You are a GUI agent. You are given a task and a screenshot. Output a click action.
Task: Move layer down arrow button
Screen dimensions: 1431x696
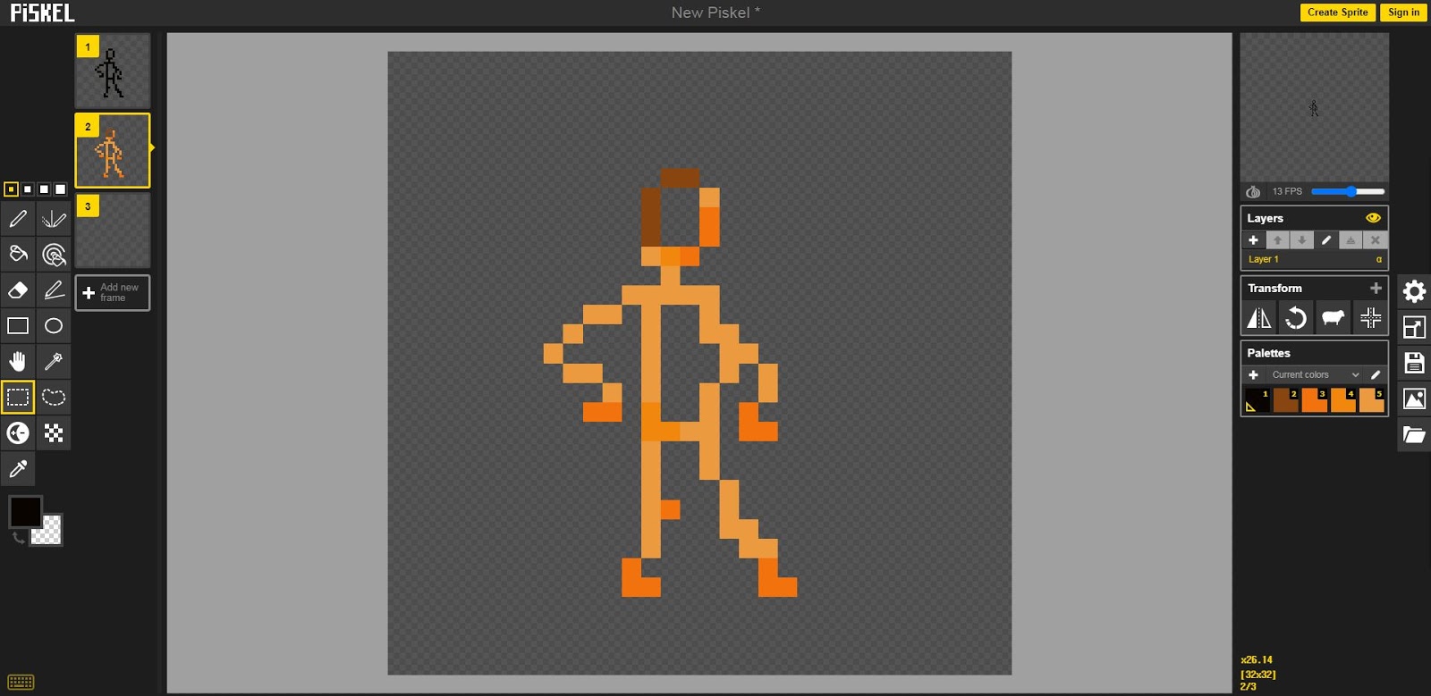1301,240
